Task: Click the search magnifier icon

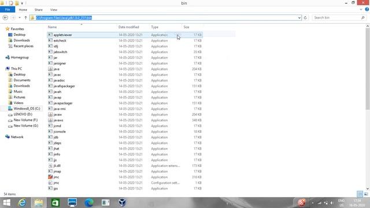Action: [x=363, y=18]
